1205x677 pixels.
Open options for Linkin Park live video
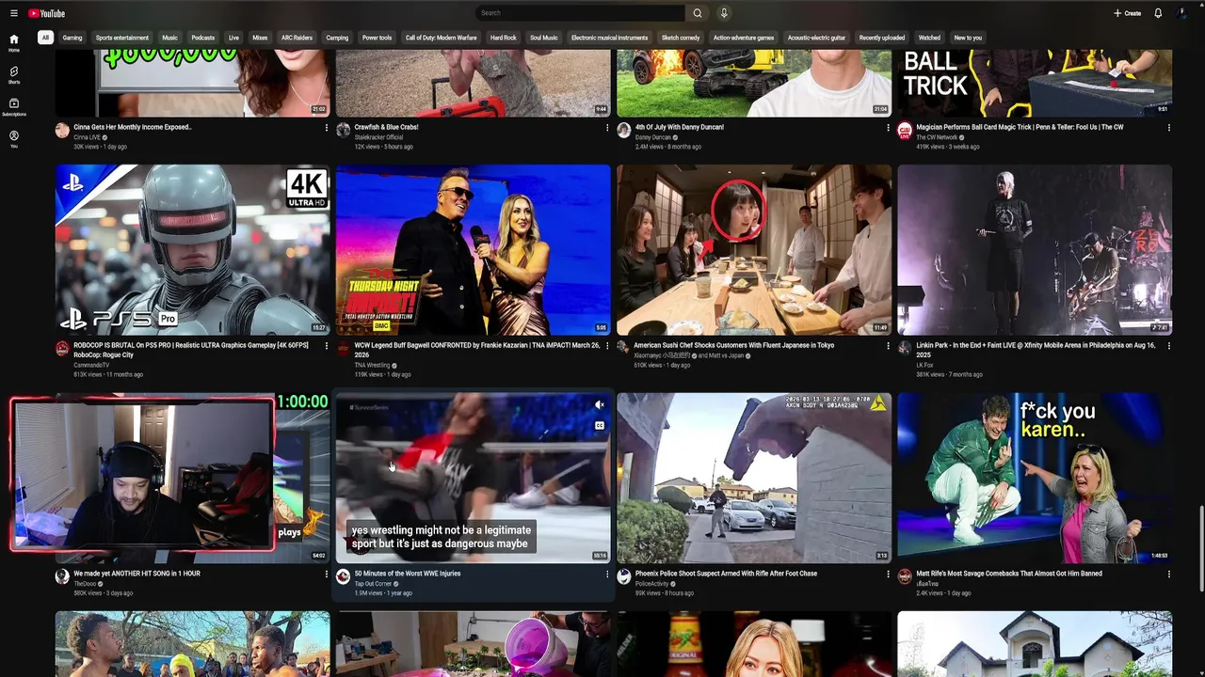[1168, 346]
